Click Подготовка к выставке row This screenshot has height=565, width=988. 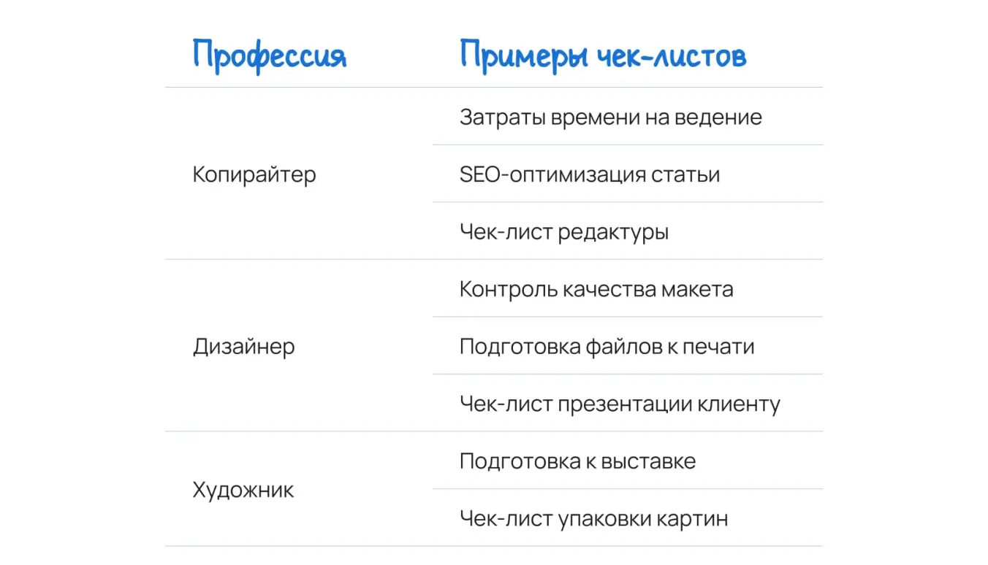click(628, 461)
